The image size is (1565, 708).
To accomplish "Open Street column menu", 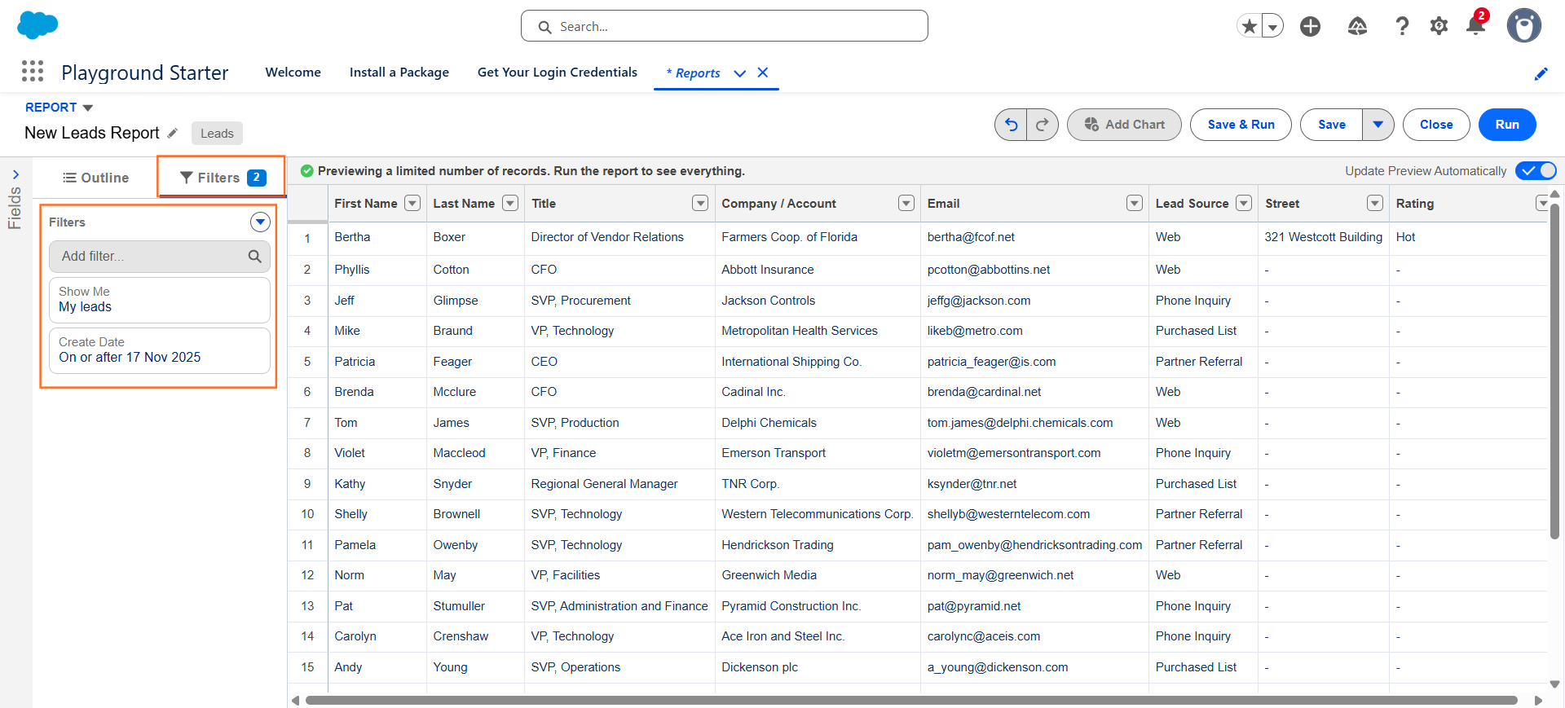I will (1375, 203).
